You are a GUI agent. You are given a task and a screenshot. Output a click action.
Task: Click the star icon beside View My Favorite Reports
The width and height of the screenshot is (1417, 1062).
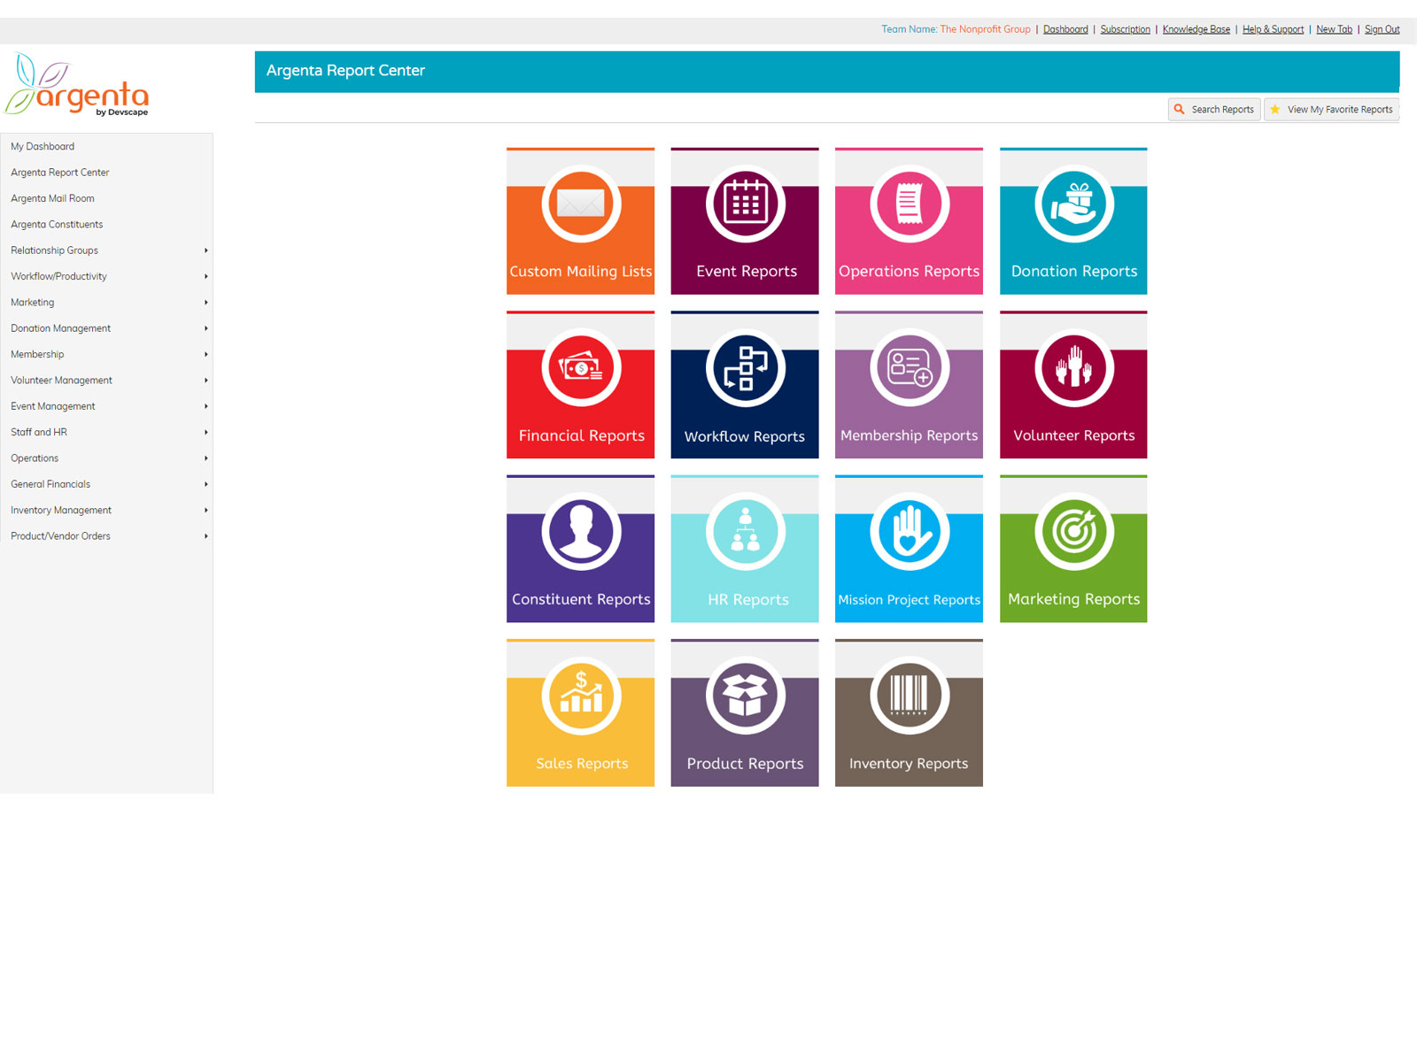point(1275,110)
